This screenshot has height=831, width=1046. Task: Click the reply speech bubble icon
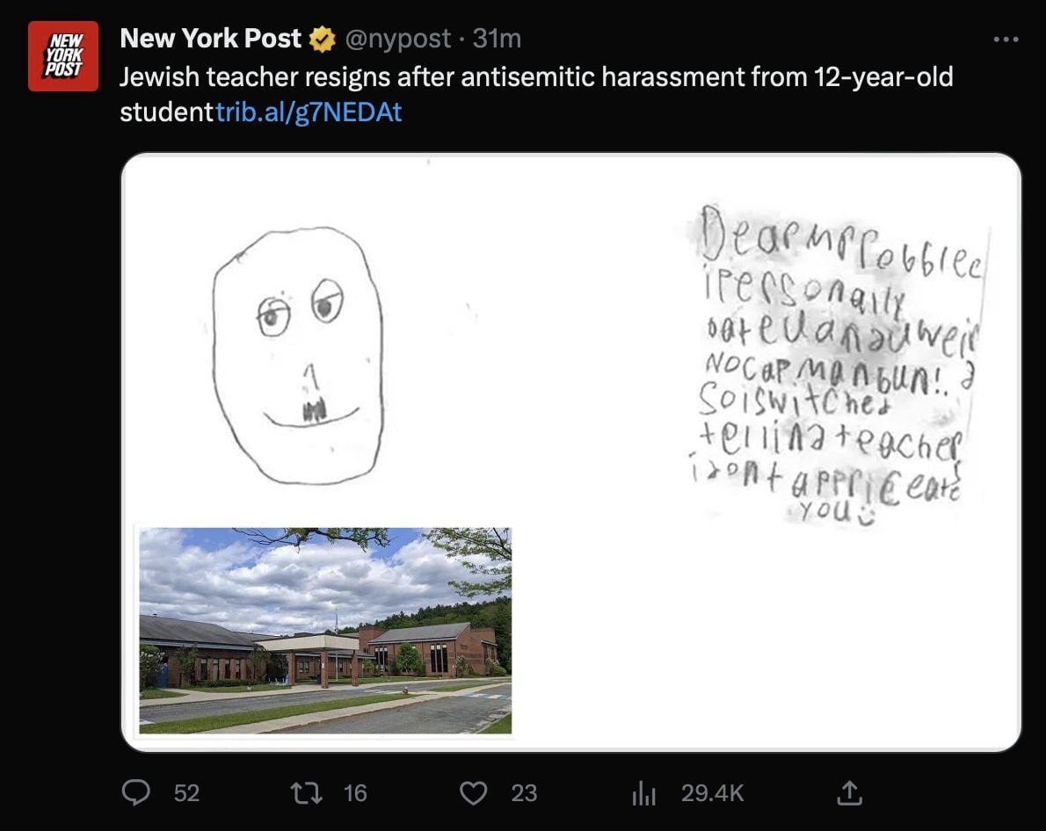pos(135,793)
